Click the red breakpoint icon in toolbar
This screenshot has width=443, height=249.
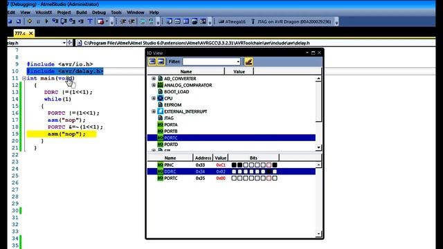click(x=100, y=21)
